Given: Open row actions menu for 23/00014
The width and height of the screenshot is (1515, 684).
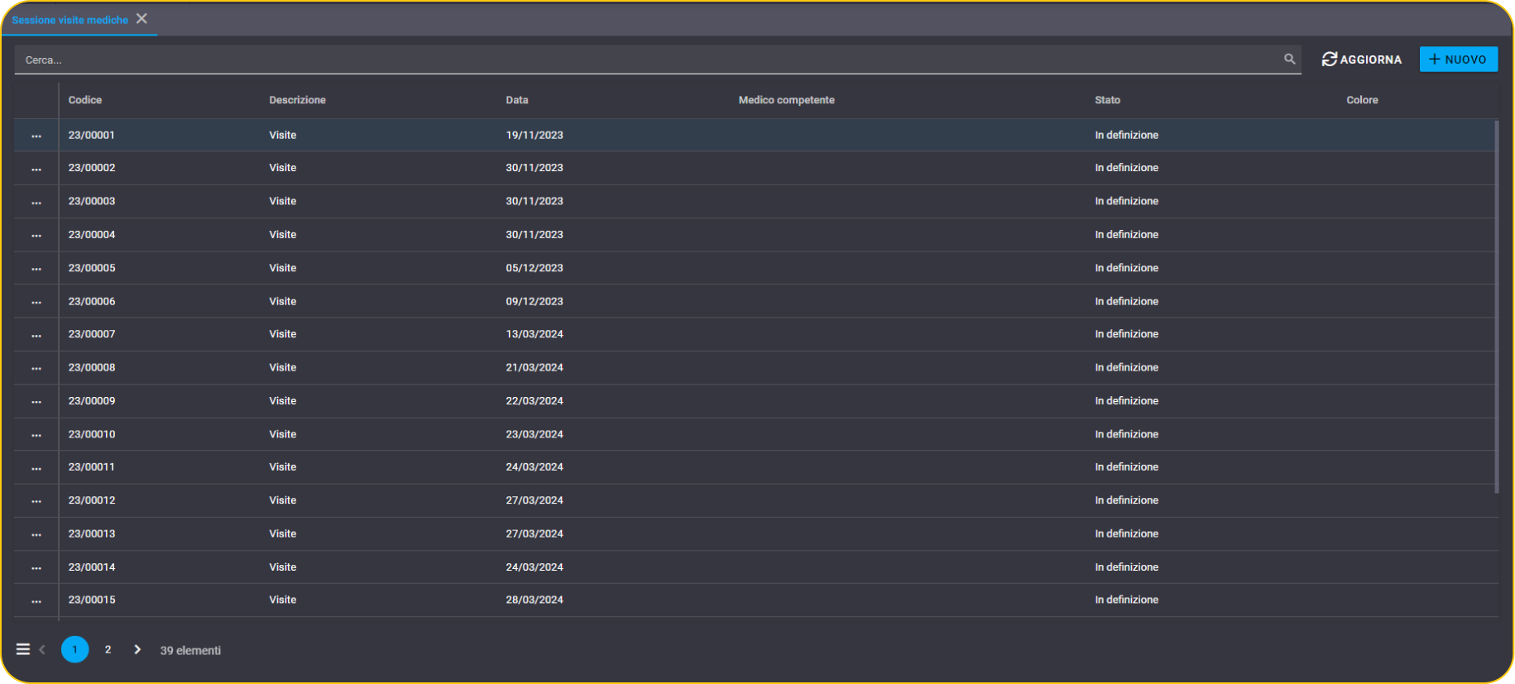Looking at the screenshot, I should coord(36,567).
